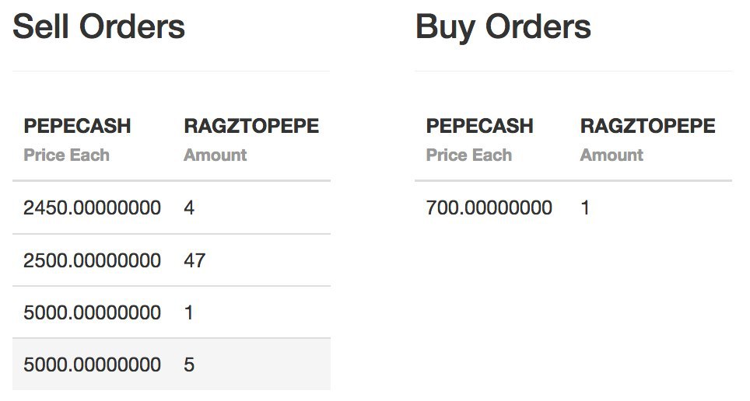Select the amount 47 sell order cell
The image size is (750, 401).
pyautogui.click(x=195, y=260)
